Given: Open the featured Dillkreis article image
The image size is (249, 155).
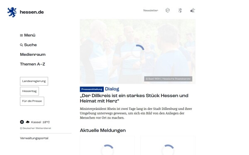Looking at the screenshot, I should (x=137, y=51).
